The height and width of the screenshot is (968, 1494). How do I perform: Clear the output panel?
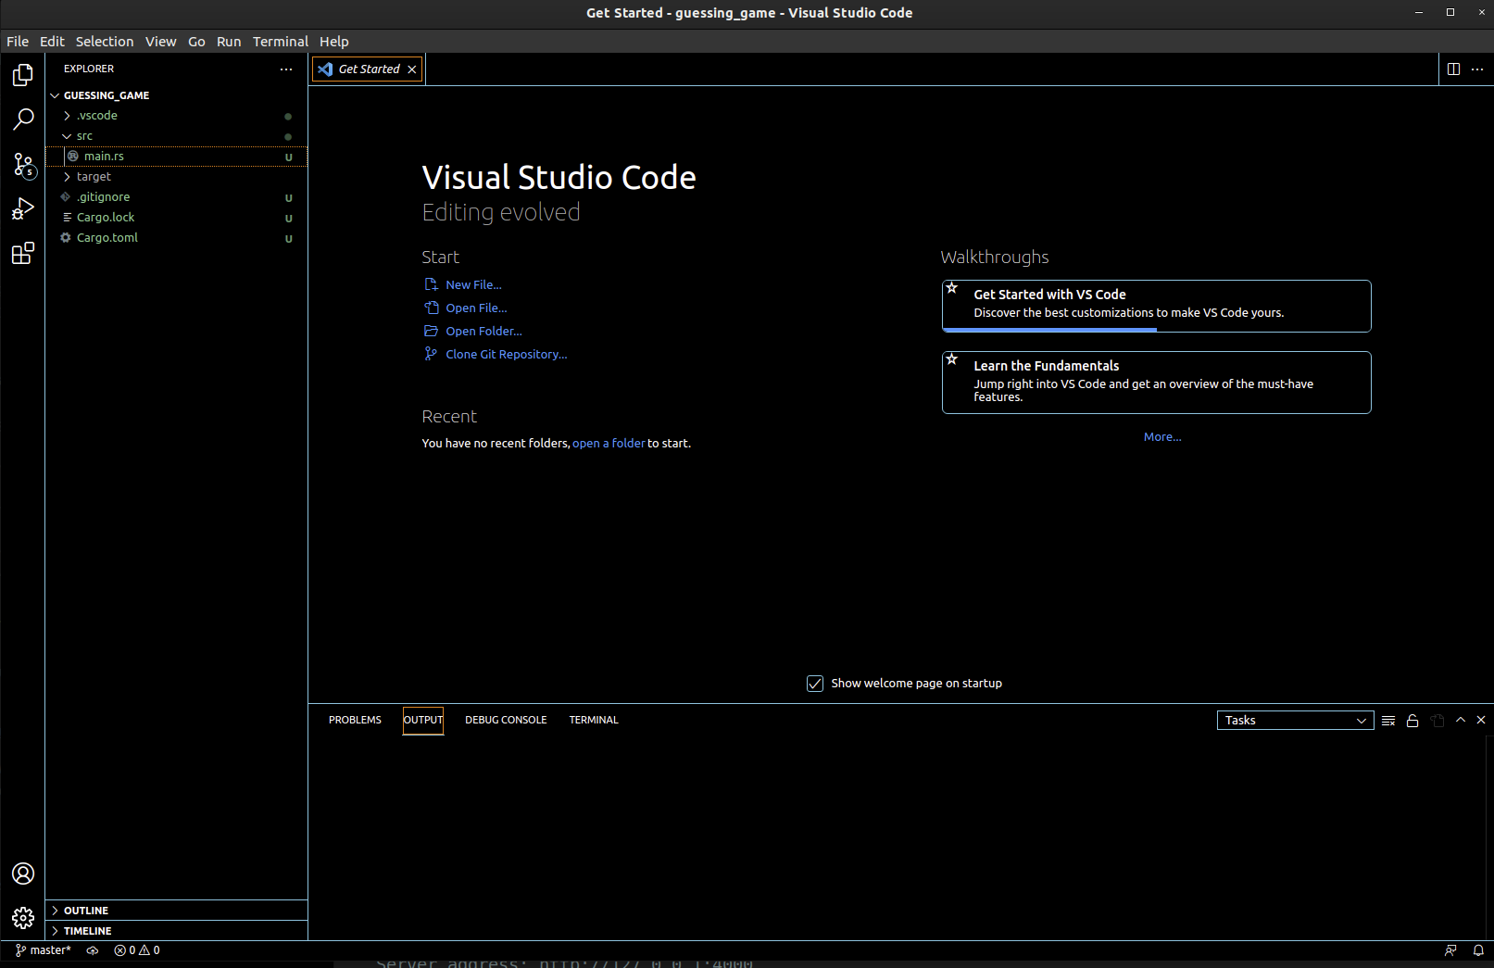click(x=1388, y=721)
